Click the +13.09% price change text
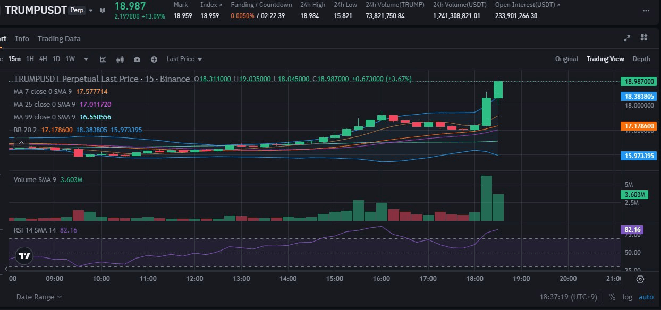 [x=154, y=16]
